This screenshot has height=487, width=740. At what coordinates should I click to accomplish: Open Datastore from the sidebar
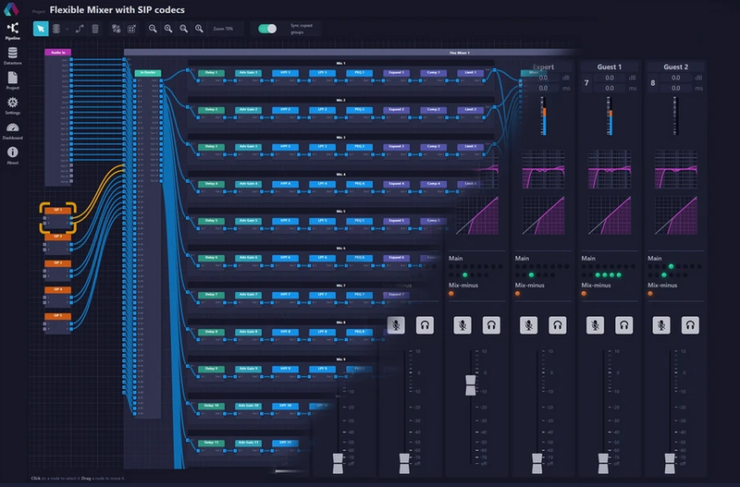coord(13,55)
